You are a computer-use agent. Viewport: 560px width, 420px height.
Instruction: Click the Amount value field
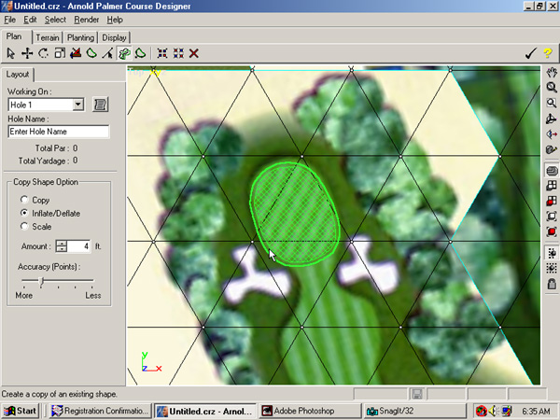coord(78,246)
